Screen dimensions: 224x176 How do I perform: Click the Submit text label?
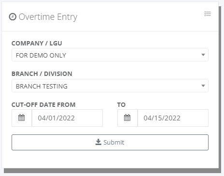(114, 143)
